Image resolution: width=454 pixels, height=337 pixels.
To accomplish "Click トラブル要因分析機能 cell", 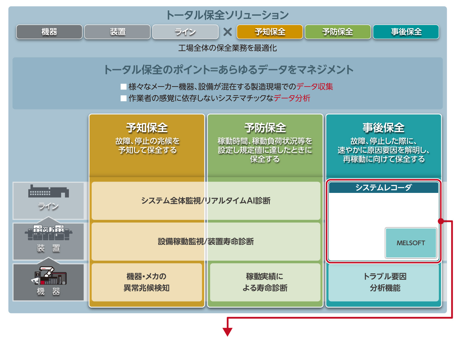I will [385, 282].
